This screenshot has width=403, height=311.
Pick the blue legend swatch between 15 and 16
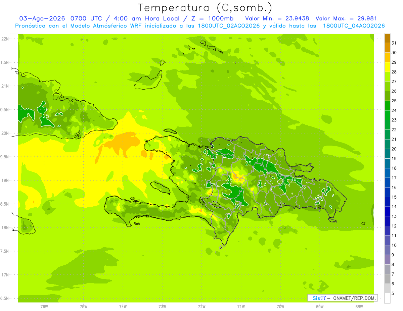[387, 192]
